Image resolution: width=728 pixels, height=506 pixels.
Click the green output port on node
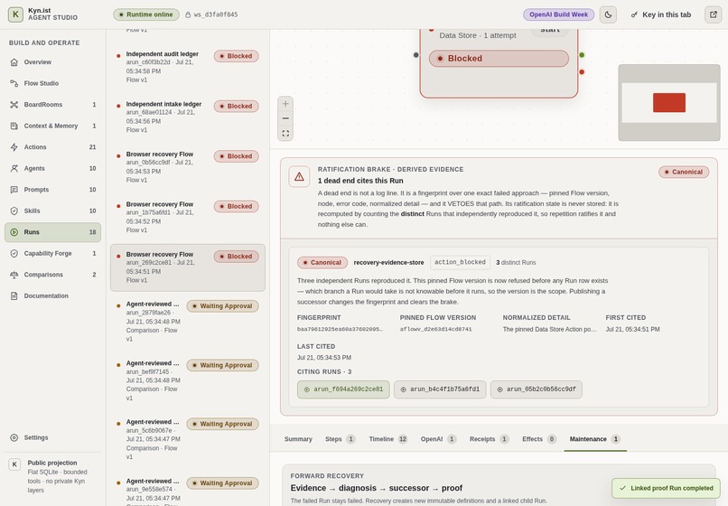pyautogui.click(x=582, y=55)
